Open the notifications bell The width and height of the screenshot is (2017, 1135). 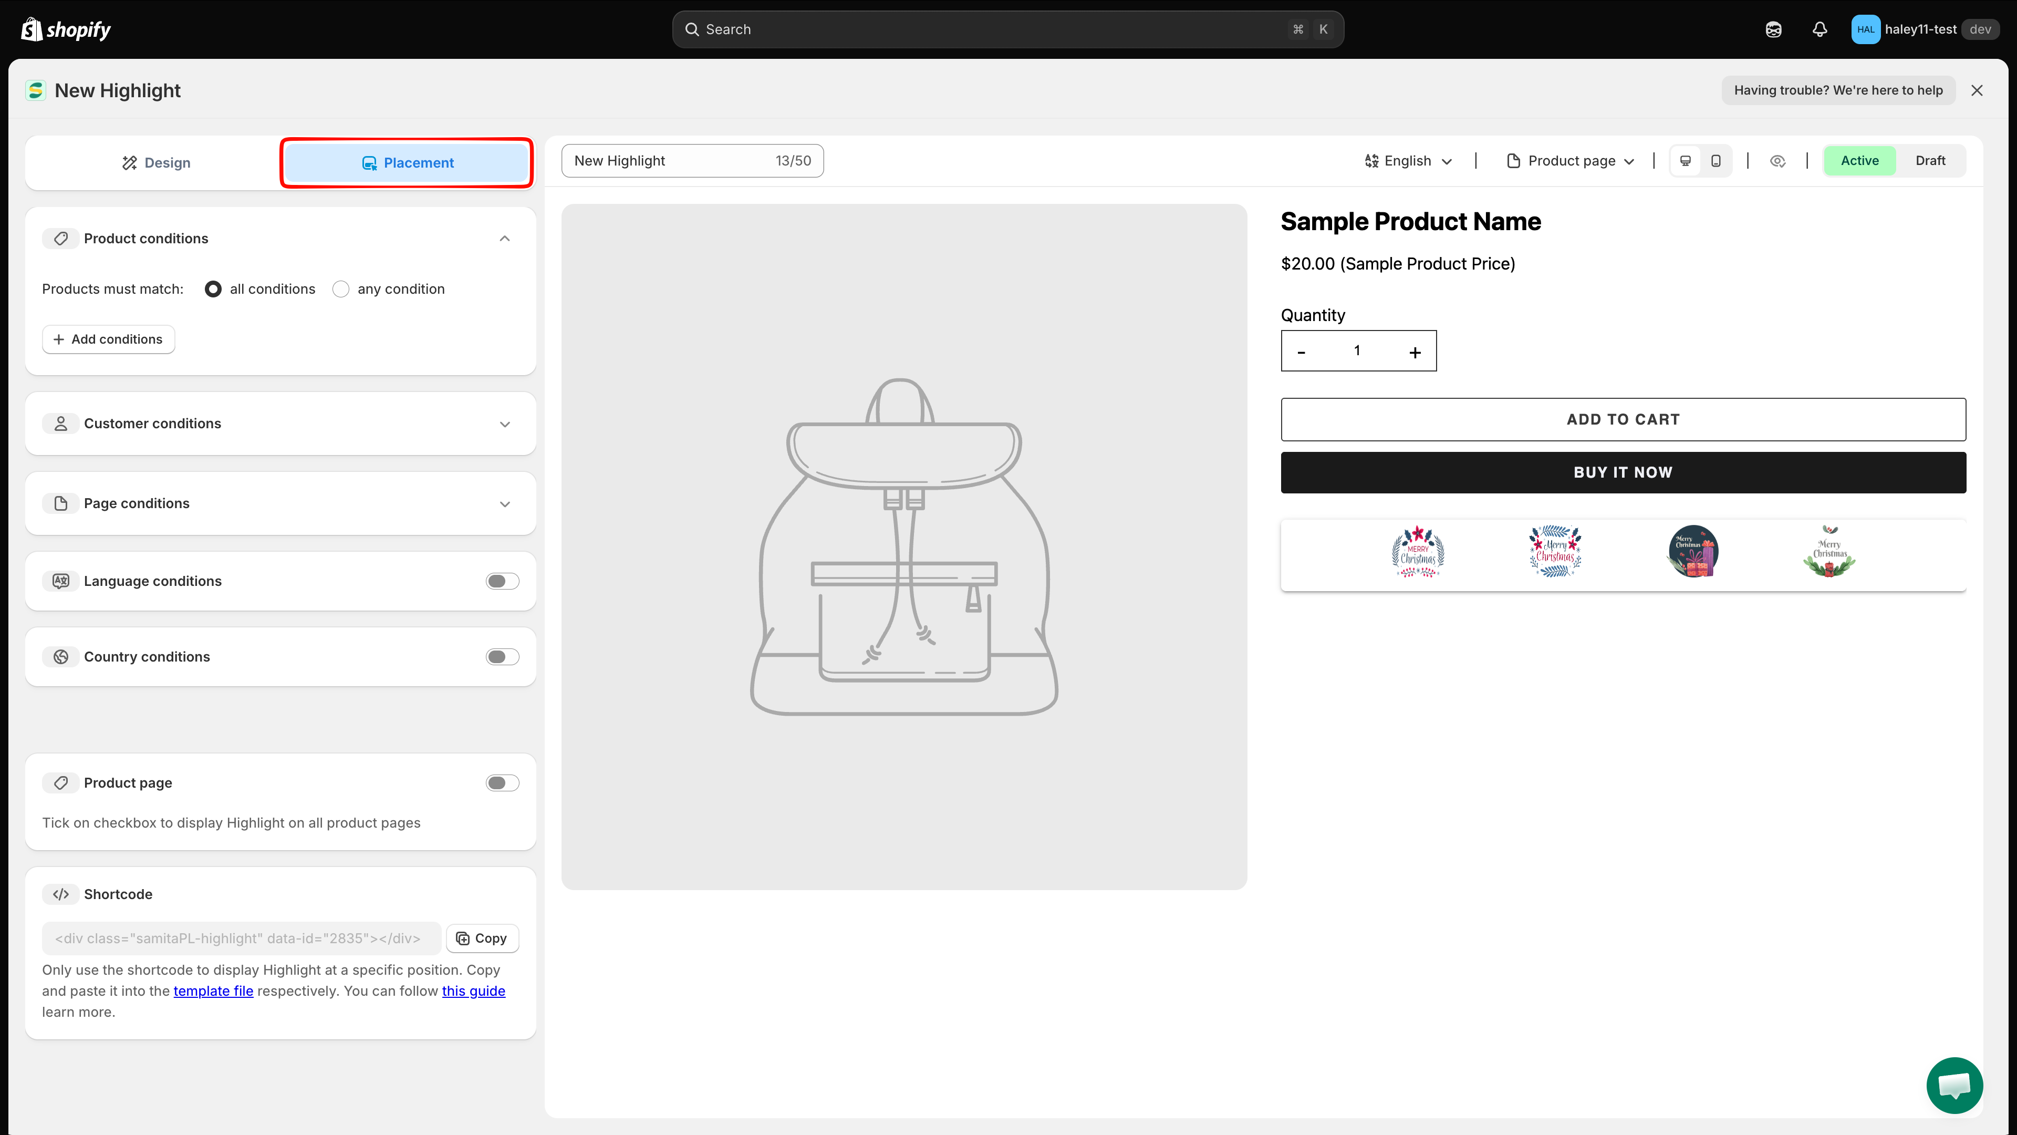click(x=1820, y=30)
